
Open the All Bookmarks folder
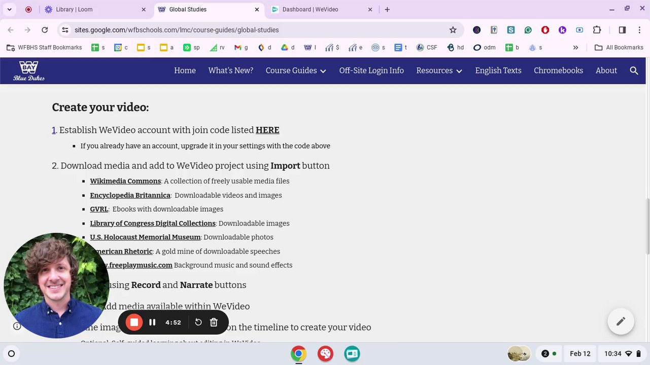[619, 48]
